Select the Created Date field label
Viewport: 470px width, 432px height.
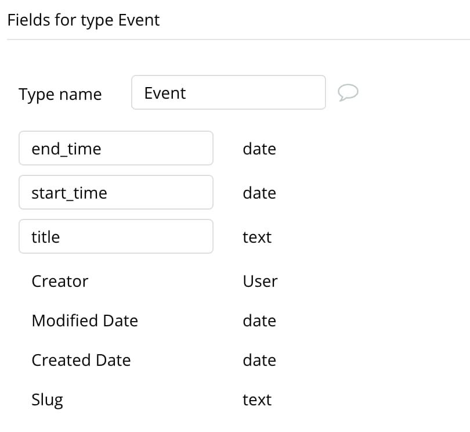pyautogui.click(x=81, y=360)
